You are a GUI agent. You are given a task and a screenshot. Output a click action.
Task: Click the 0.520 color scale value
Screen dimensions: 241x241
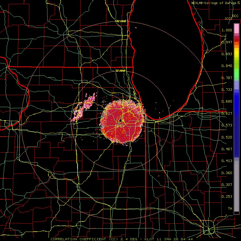pos(227,137)
